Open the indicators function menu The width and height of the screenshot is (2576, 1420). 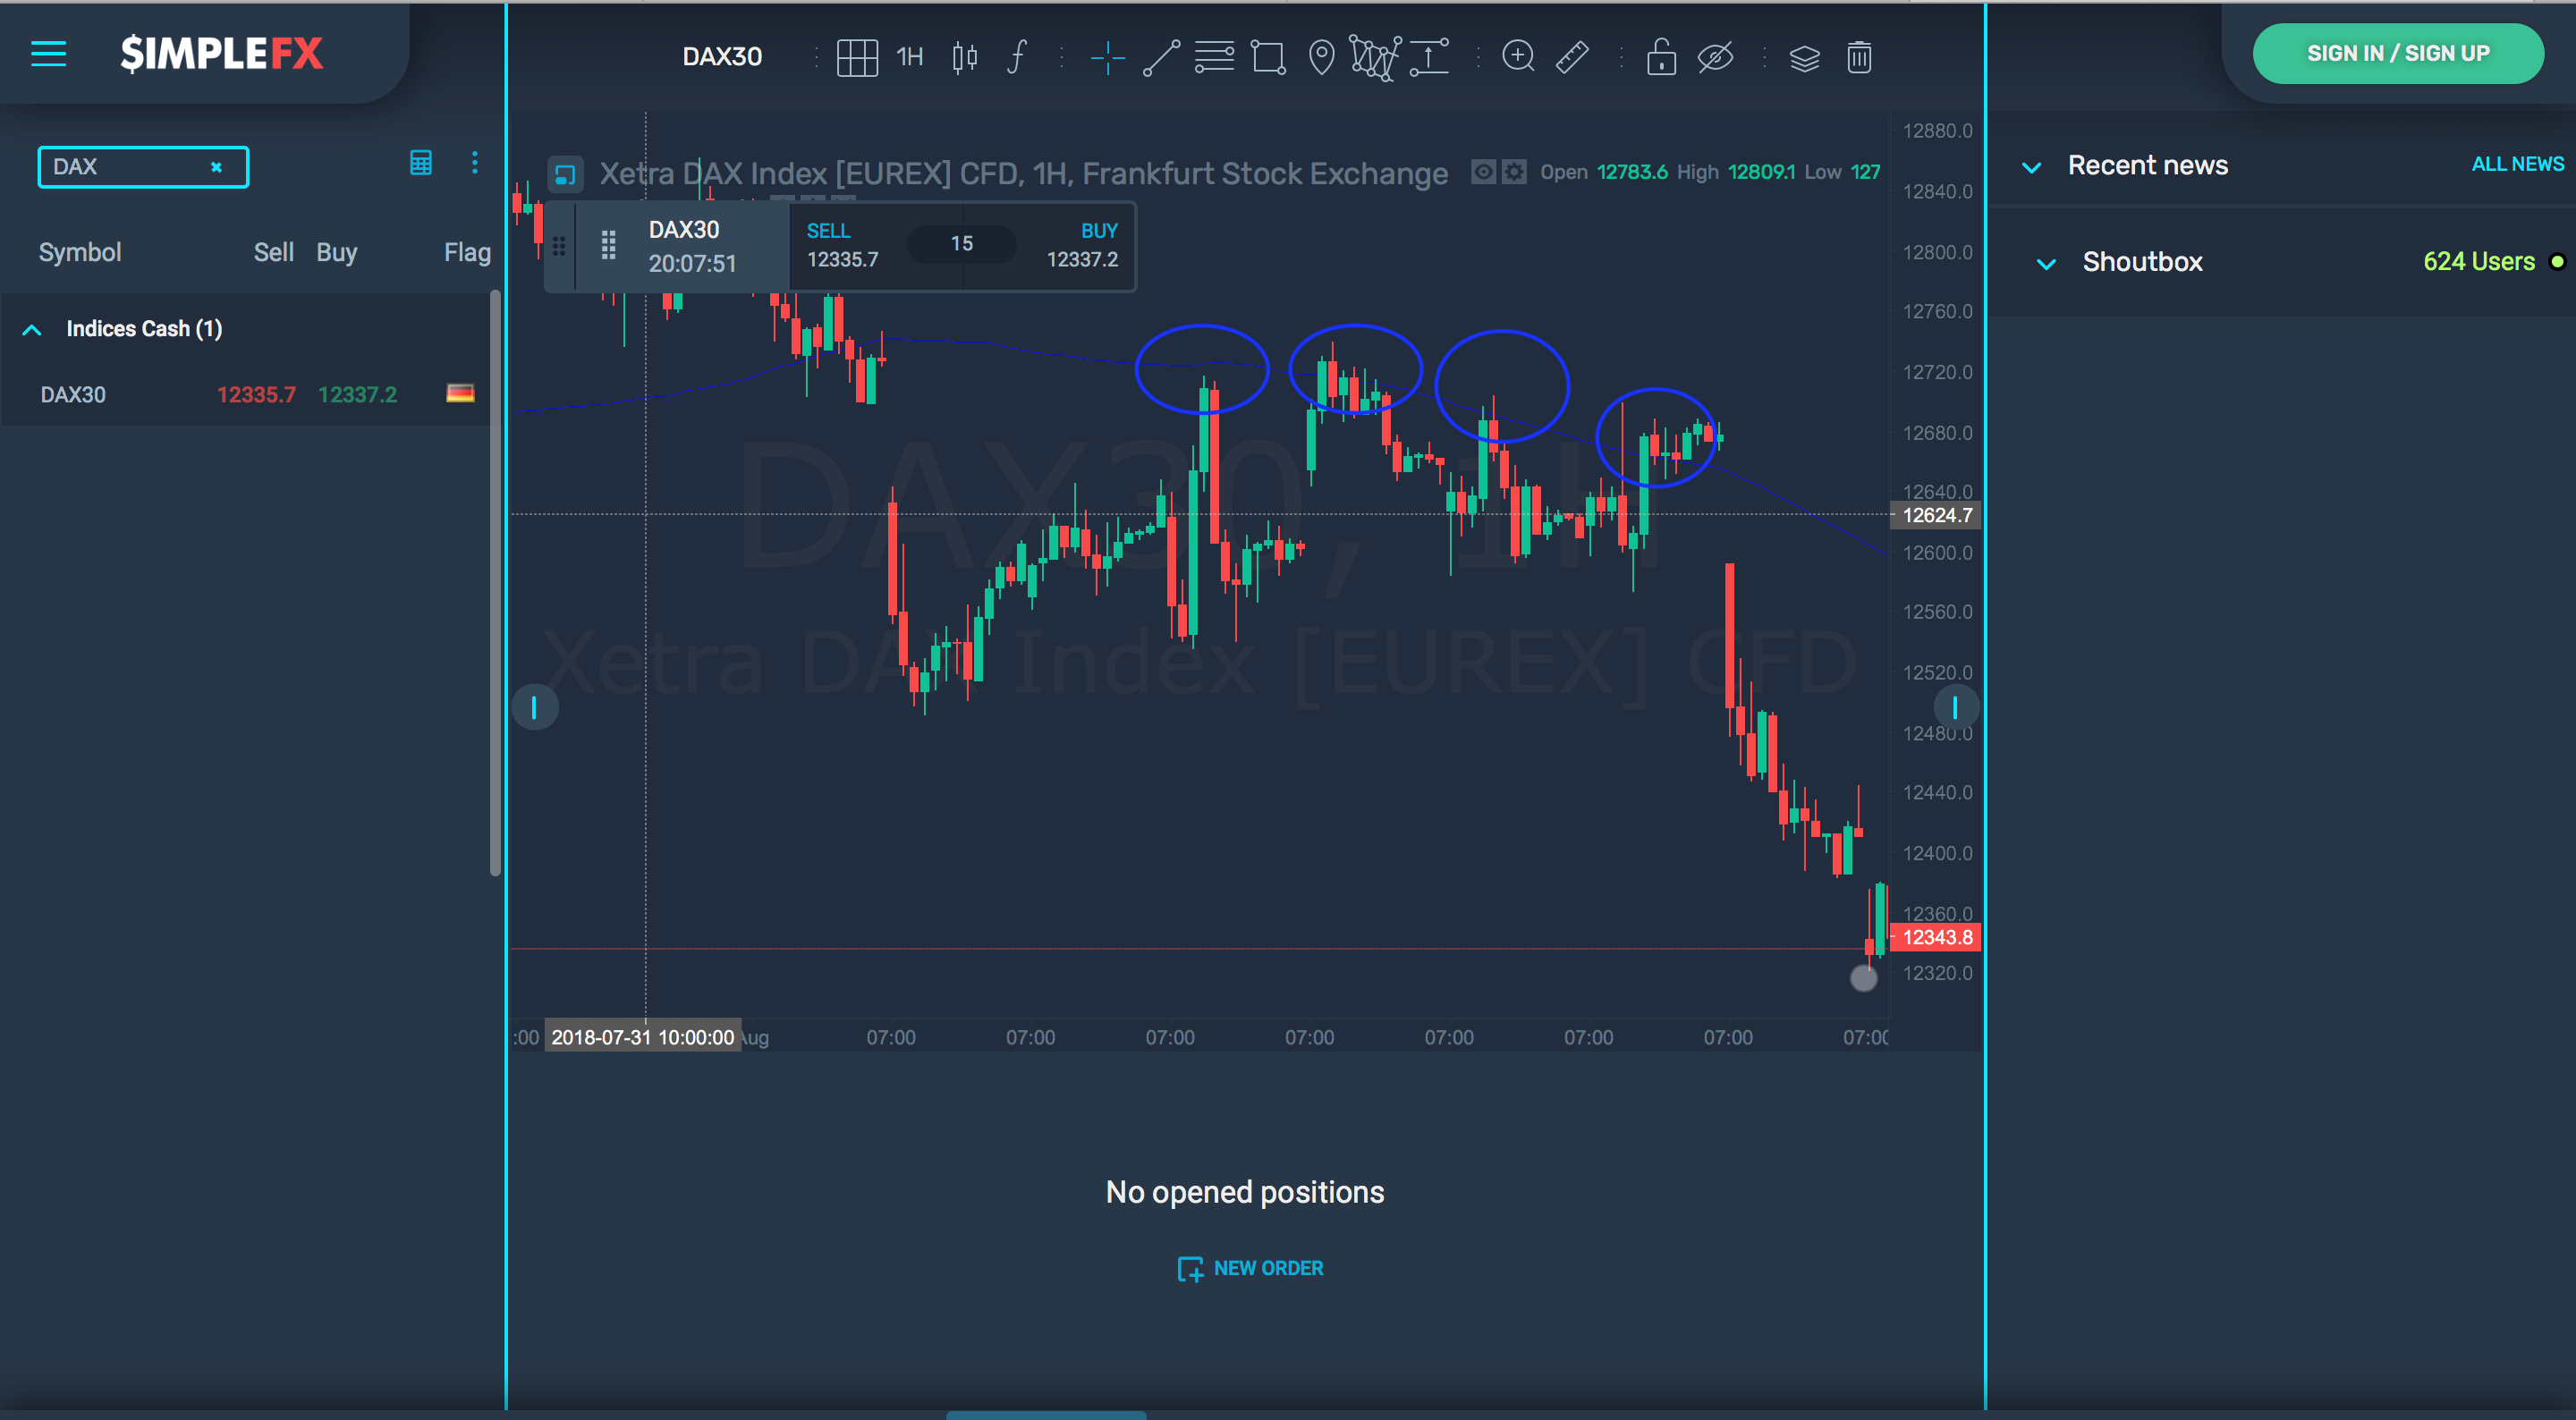click(x=1017, y=57)
